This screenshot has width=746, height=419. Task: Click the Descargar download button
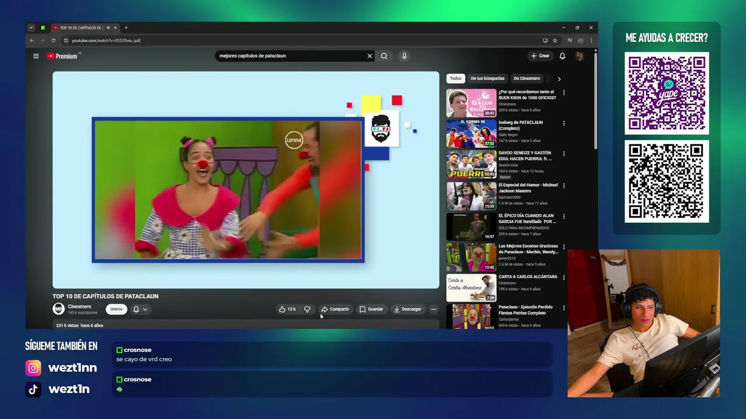click(x=407, y=310)
